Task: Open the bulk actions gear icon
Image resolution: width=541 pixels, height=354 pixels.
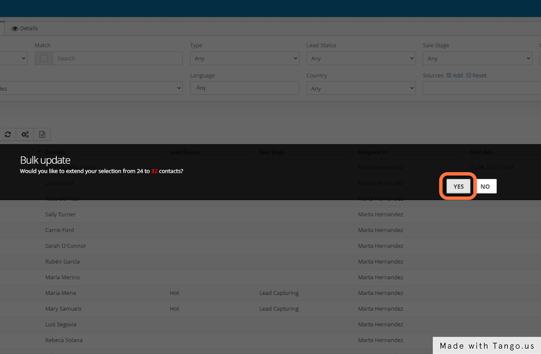Action: [25, 134]
